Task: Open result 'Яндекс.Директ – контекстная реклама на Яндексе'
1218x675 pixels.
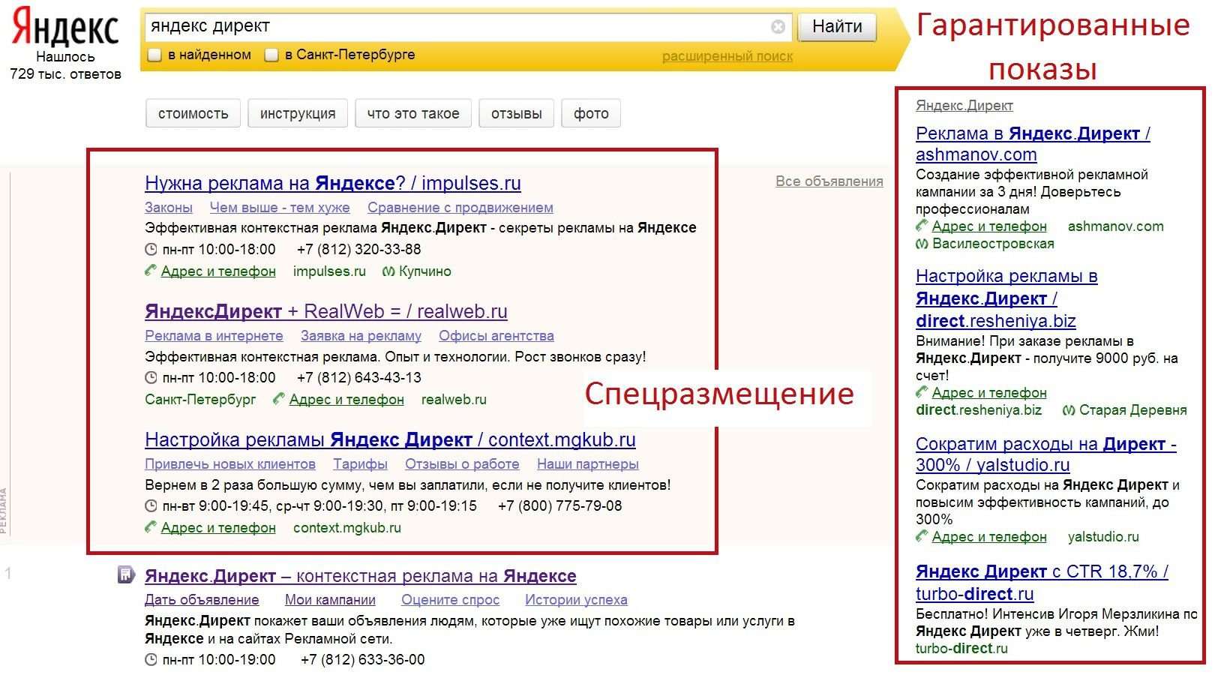Action: coord(361,576)
